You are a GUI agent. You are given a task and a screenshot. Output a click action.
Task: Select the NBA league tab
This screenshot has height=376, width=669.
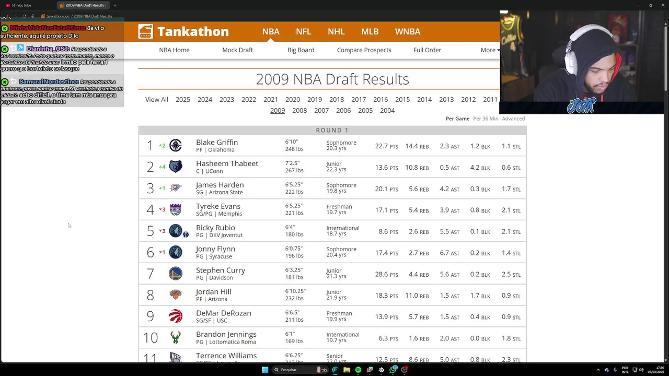[271, 31]
